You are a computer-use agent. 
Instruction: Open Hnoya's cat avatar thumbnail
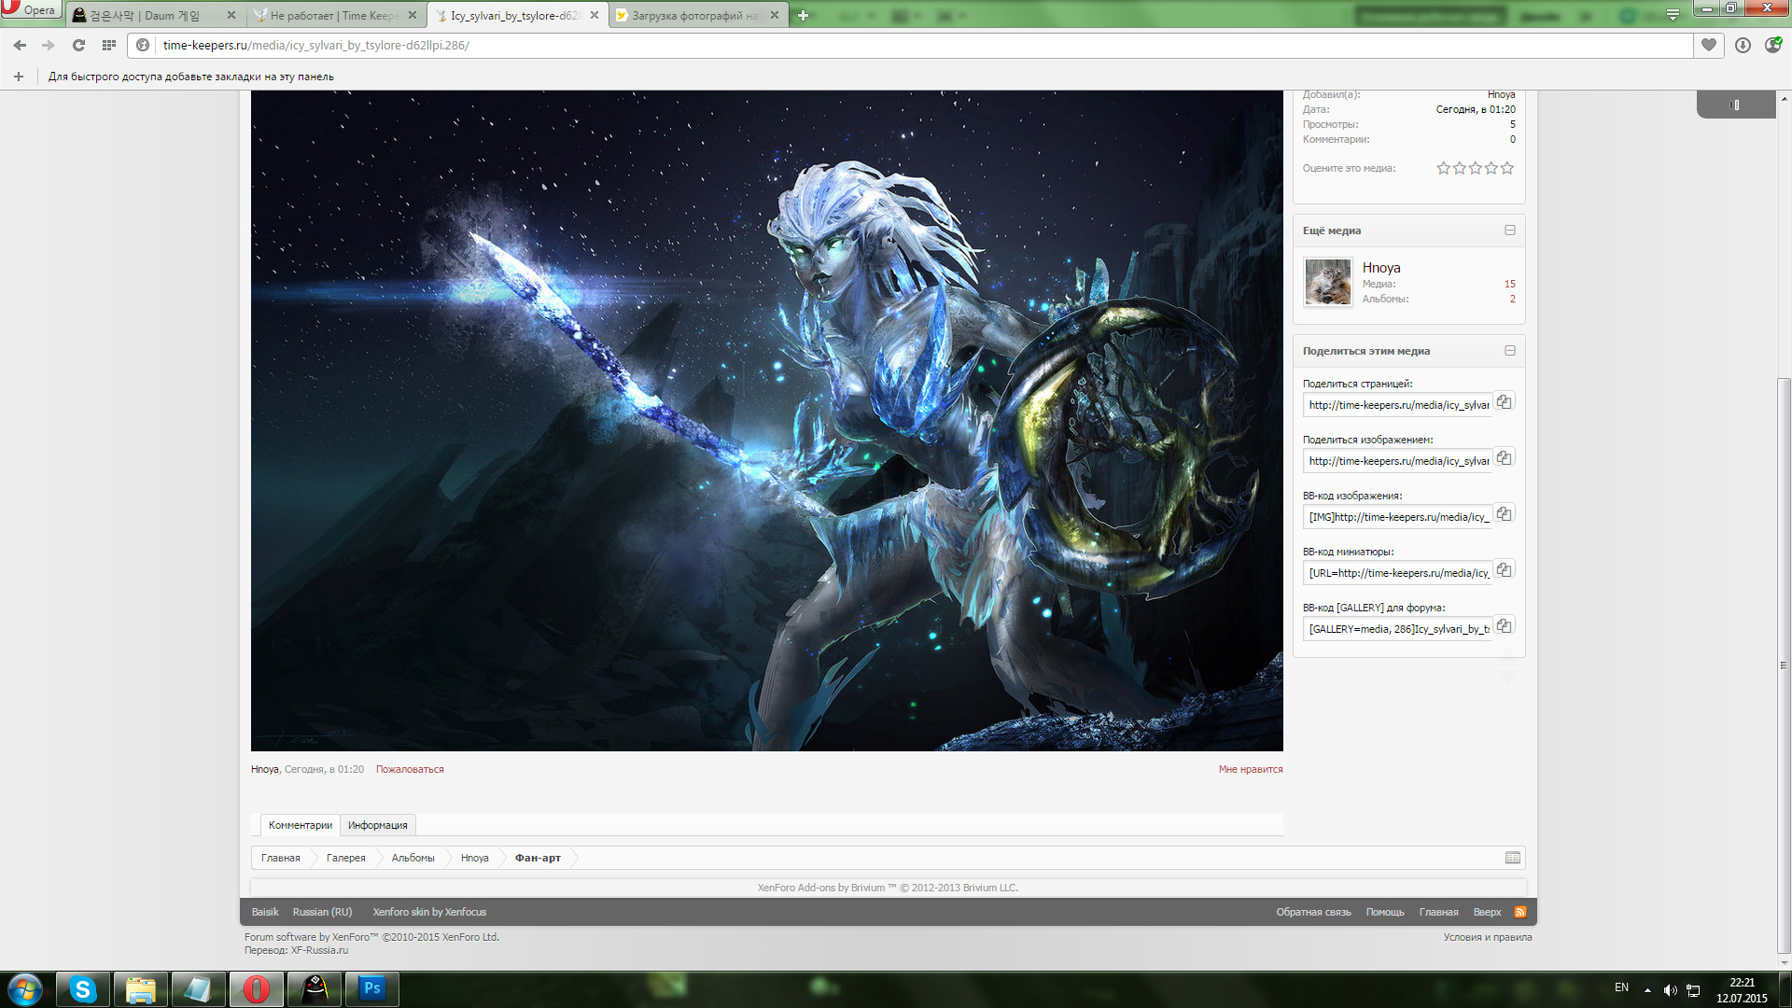point(1328,282)
